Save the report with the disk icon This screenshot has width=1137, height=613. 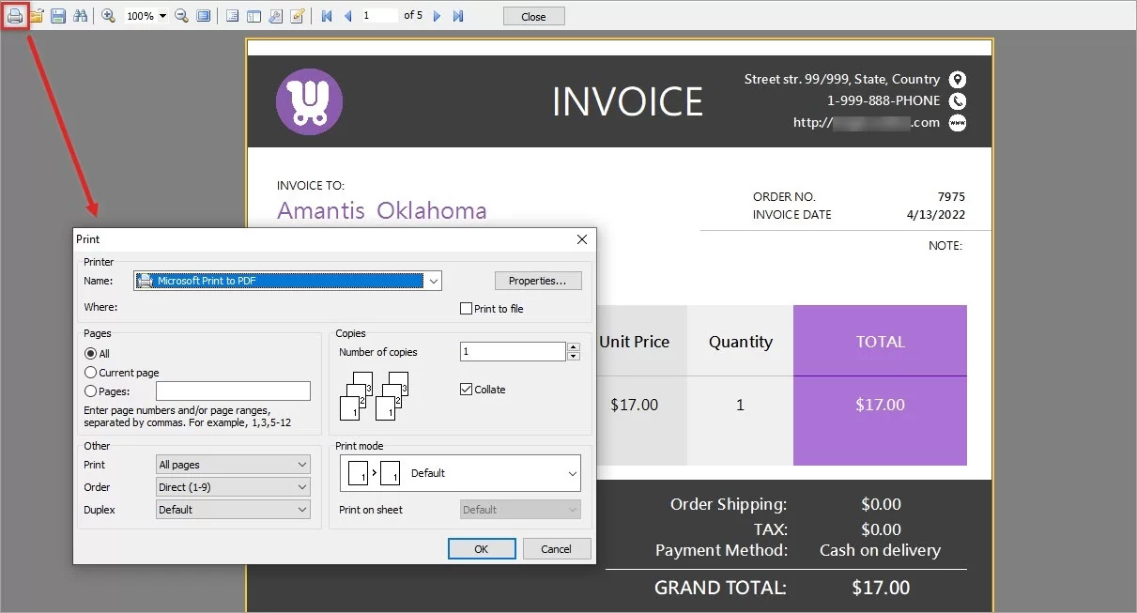(58, 15)
